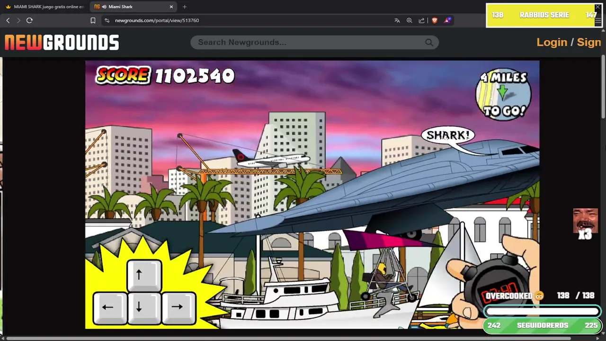606x341 pixels.
Task: Go back using the browser back arrow
Action: (x=8, y=20)
